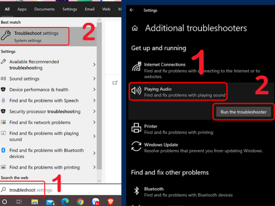The image size is (275, 206).
Task: Open Google Chrome from the taskbar
Action: coord(80,202)
